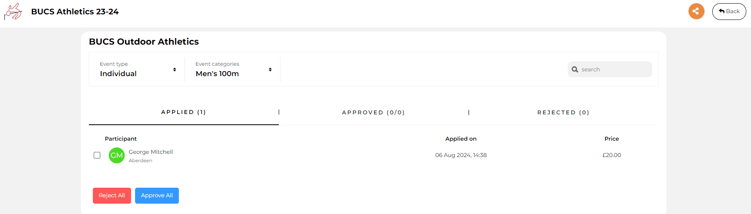Screen dimensions: 751x214
Task: Click the Back arrow button
Action: (x=729, y=12)
